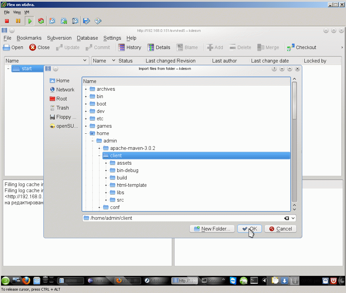346x293 pixels.
Task: Open the left pane Name column dropdown
Action: coord(85,60)
